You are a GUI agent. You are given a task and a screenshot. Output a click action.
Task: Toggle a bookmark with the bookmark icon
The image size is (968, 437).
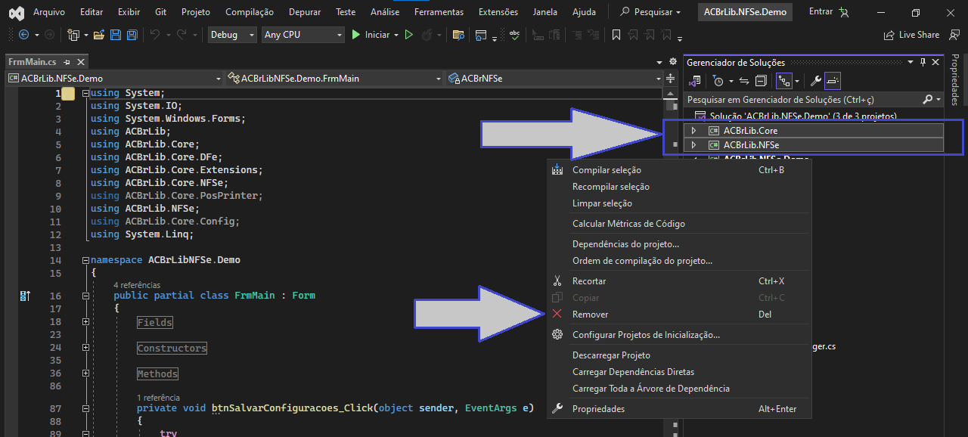point(616,35)
